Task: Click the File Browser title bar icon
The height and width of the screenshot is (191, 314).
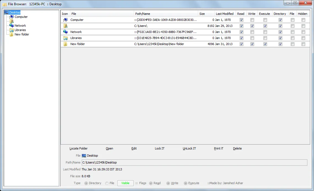Action: coord(4,4)
